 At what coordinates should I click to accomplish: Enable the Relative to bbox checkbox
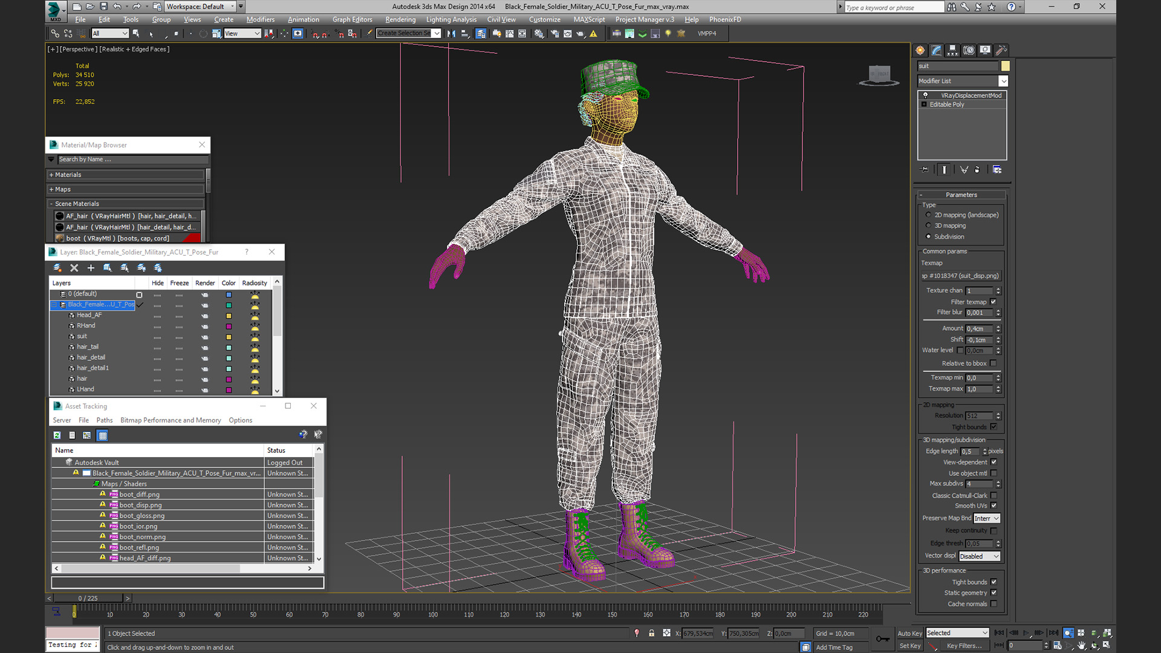pos(993,363)
